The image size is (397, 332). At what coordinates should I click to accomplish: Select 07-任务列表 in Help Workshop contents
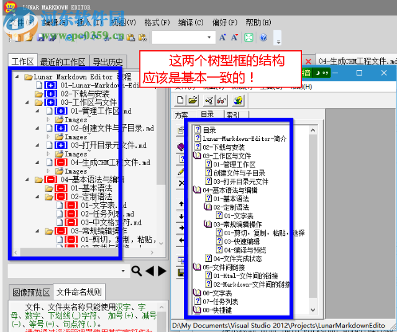221,302
